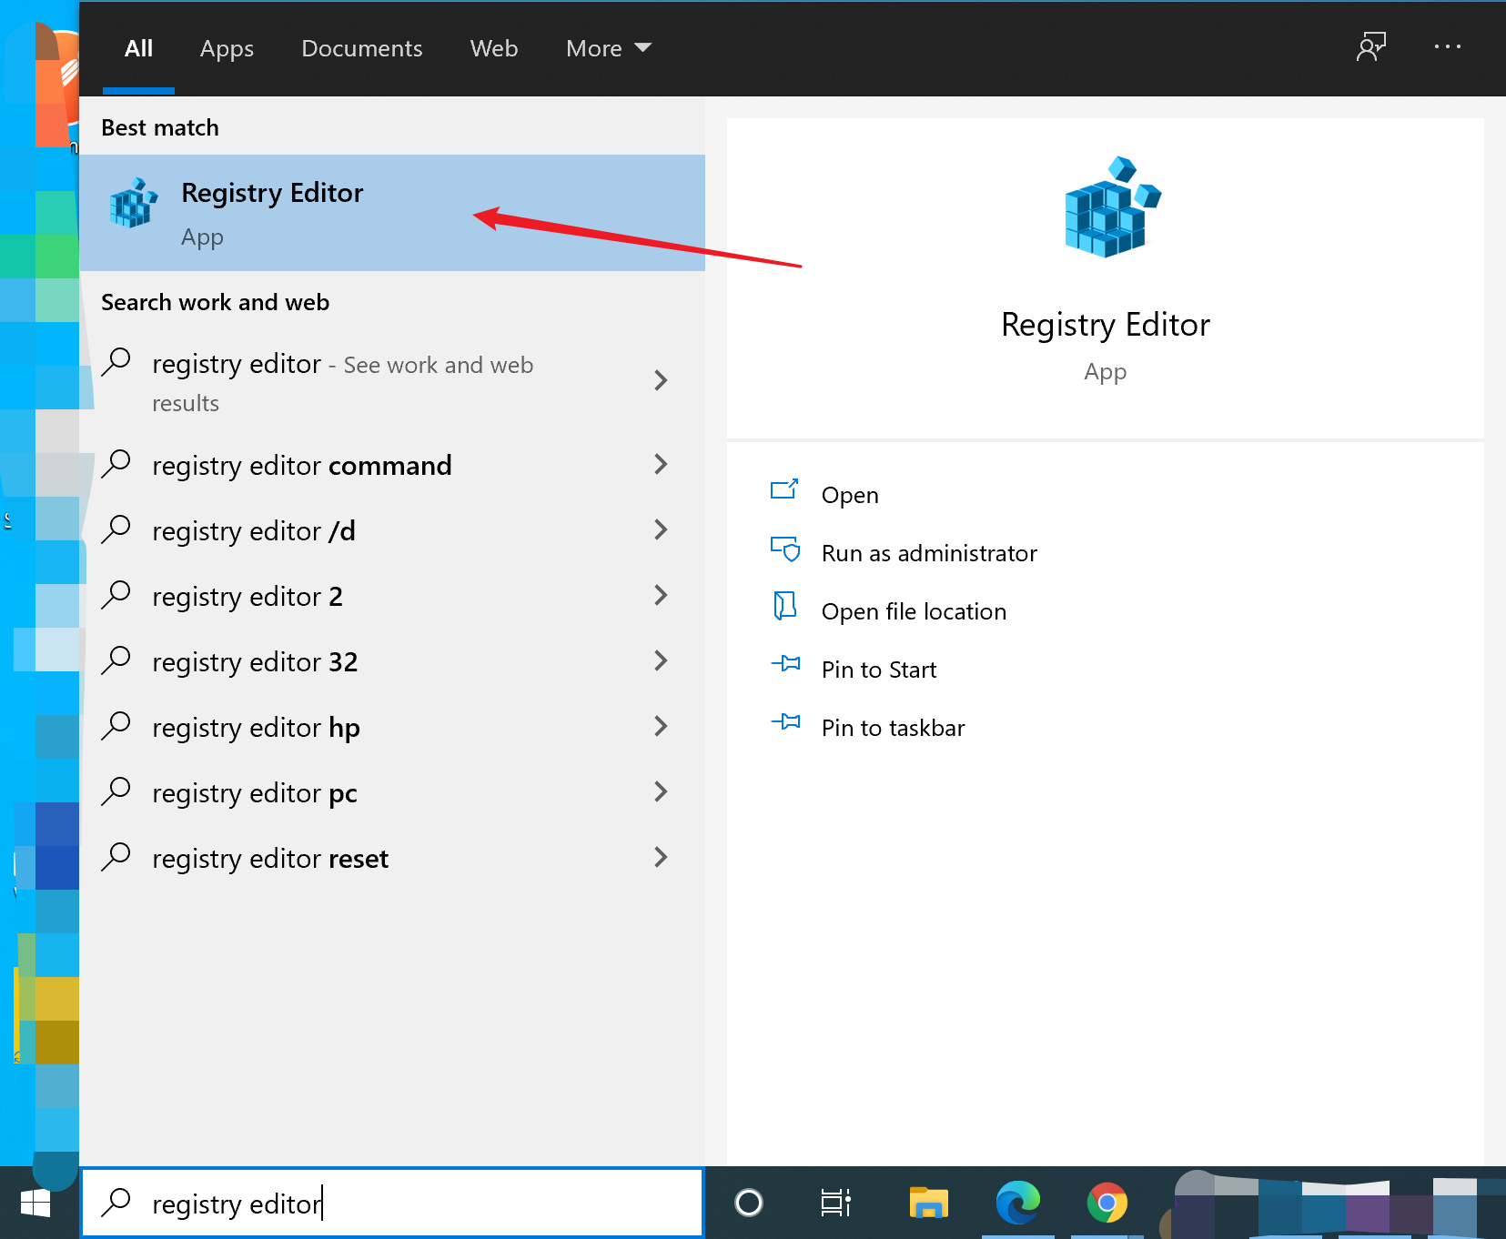Open the three-dot options menu
This screenshot has width=1506, height=1239.
coord(1447,47)
